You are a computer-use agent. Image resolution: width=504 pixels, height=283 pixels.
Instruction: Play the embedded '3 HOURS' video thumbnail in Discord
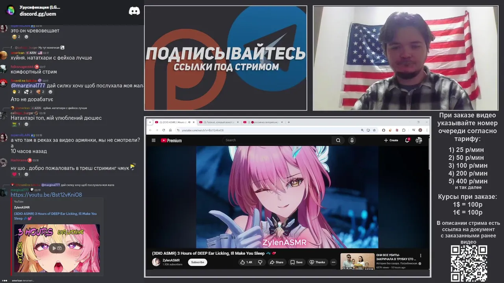(x=57, y=248)
